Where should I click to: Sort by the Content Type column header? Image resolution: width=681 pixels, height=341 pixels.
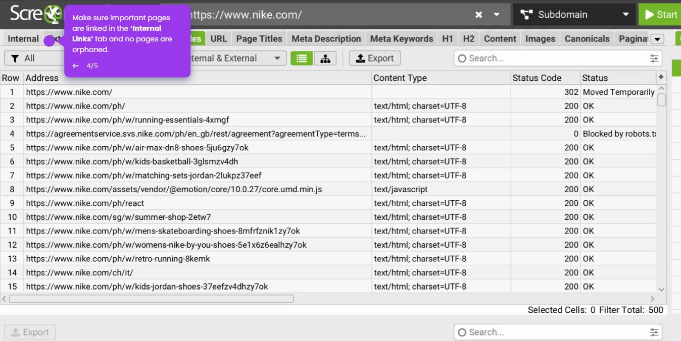point(441,78)
